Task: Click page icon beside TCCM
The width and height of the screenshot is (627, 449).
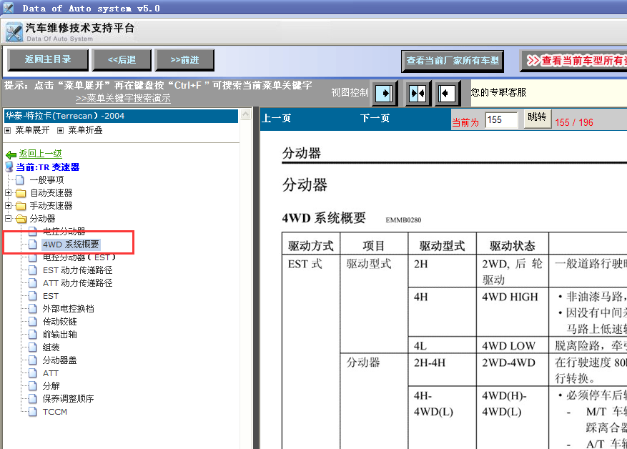Action: coord(33,412)
